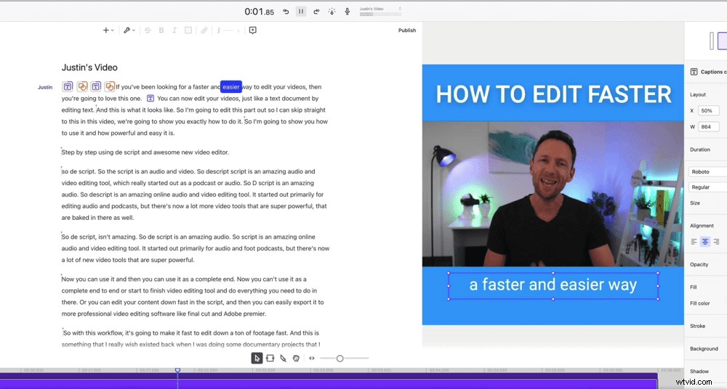Open the Regular font style dropdown
Screen dimensions: 727x389
[x=707, y=187]
